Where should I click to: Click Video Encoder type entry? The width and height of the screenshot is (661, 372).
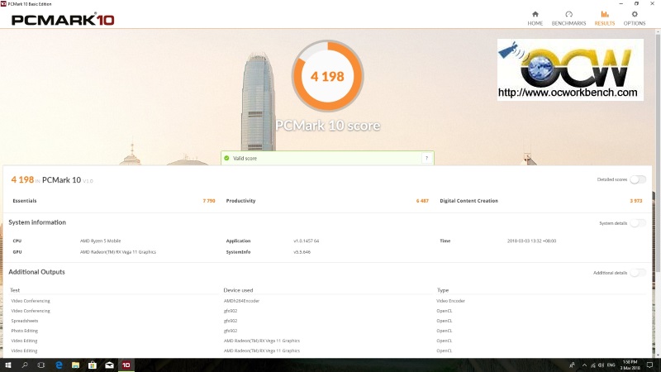tap(450, 301)
